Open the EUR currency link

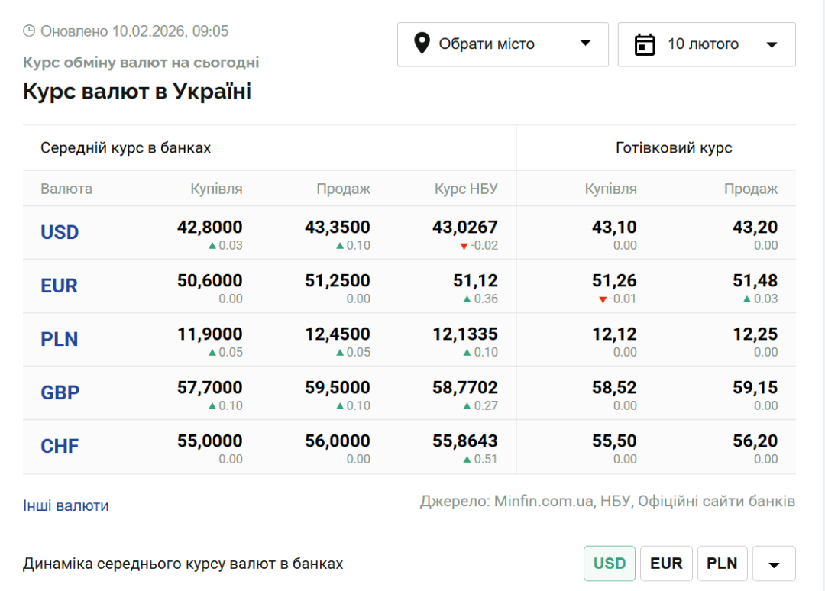point(60,286)
